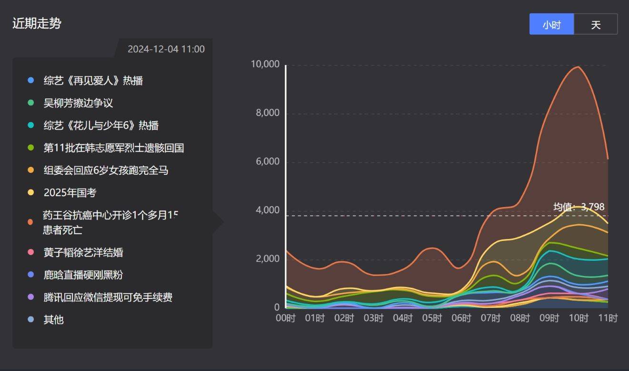This screenshot has width=629, height=371.
Task: Select legend item 2025年国考
Action: click(70, 192)
